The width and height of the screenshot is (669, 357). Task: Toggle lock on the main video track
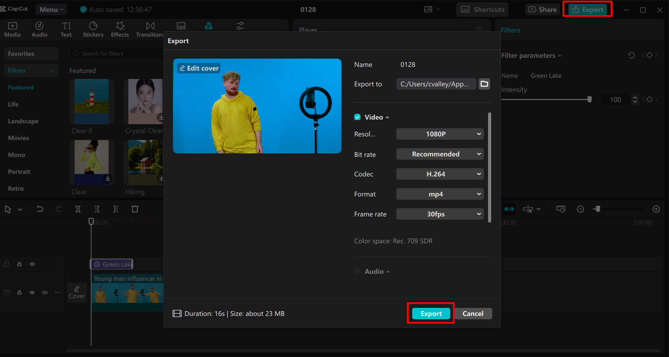pos(20,292)
